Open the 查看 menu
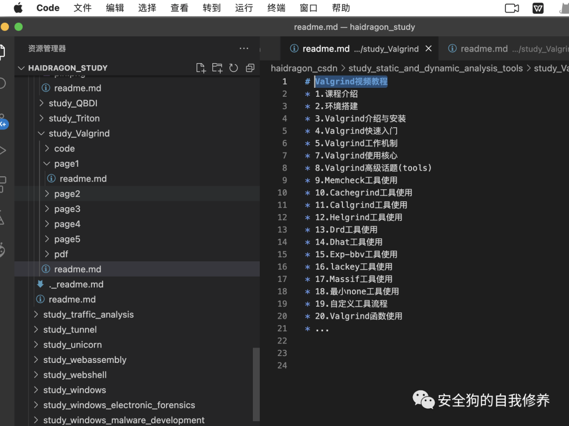Viewport: 569px width, 426px height. point(179,8)
